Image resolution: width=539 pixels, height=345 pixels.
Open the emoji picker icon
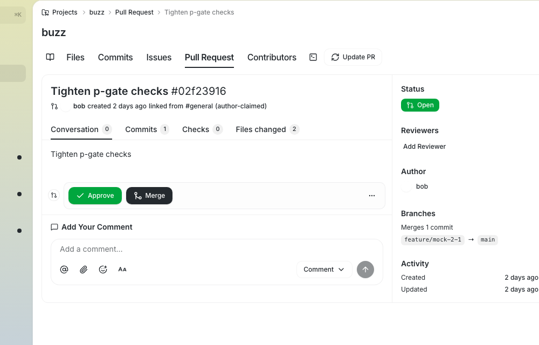click(103, 270)
